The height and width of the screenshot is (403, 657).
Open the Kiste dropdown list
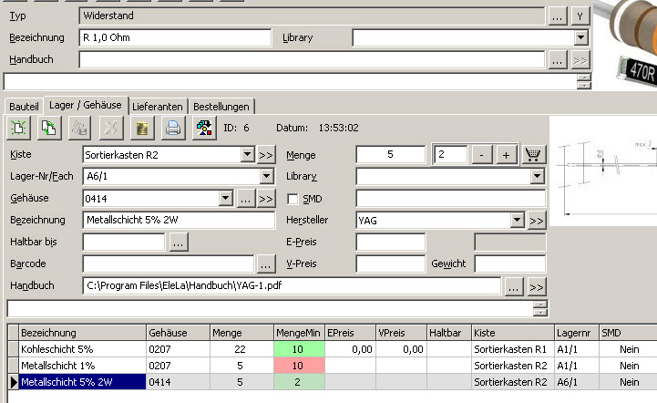247,155
